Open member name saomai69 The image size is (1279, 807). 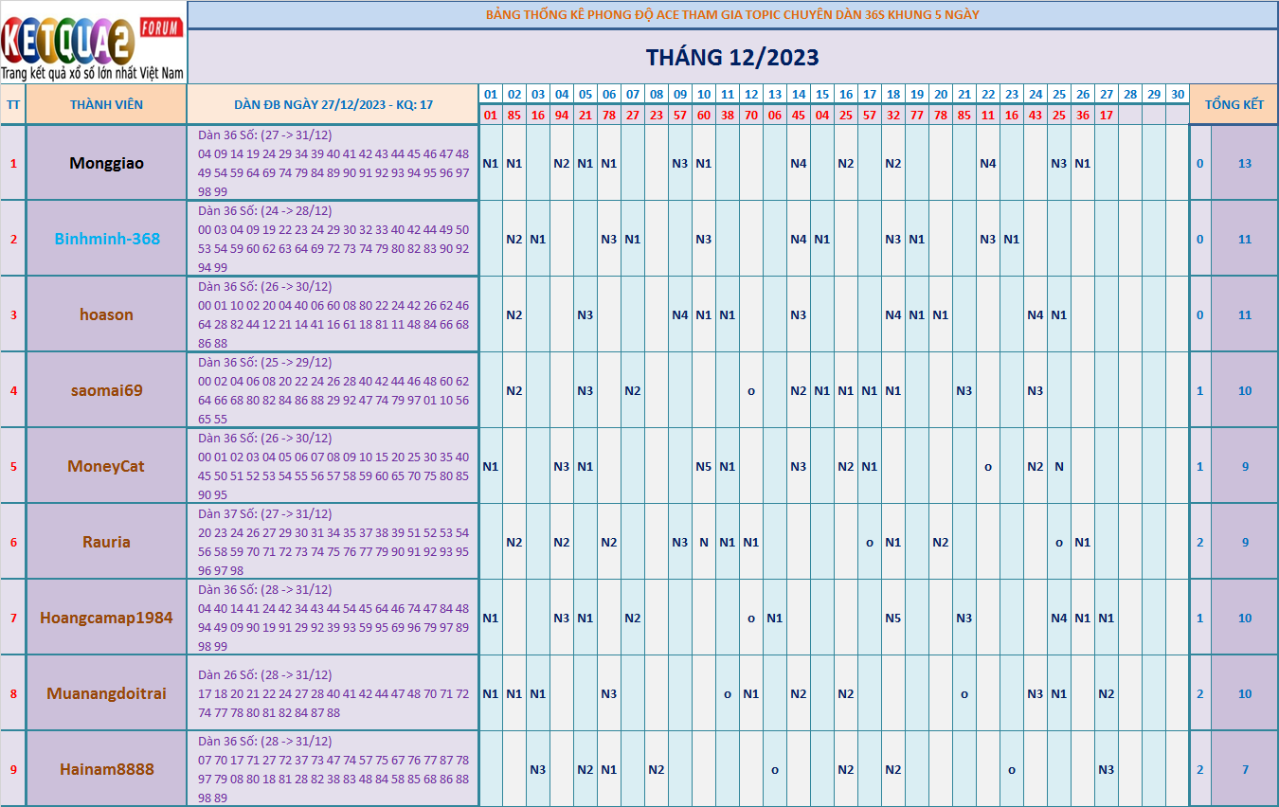click(x=106, y=390)
